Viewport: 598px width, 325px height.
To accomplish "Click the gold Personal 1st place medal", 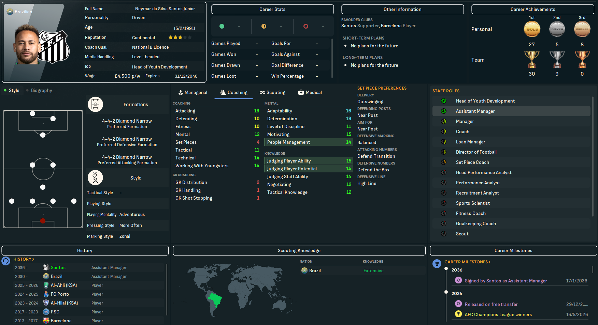I will point(532,29).
